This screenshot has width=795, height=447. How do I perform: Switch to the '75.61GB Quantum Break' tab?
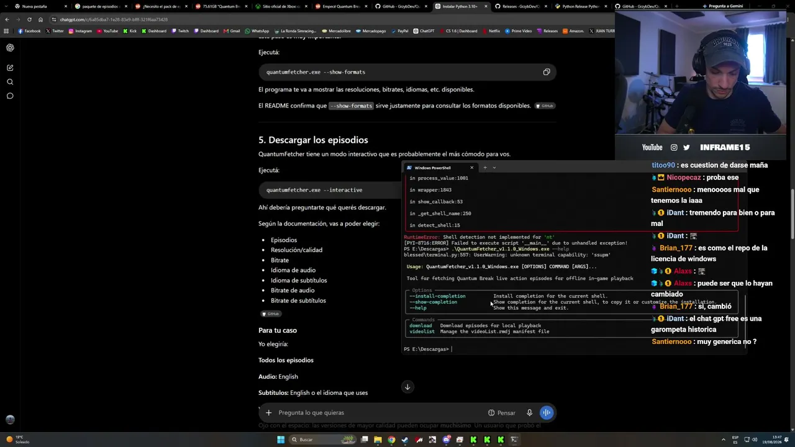[220, 6]
